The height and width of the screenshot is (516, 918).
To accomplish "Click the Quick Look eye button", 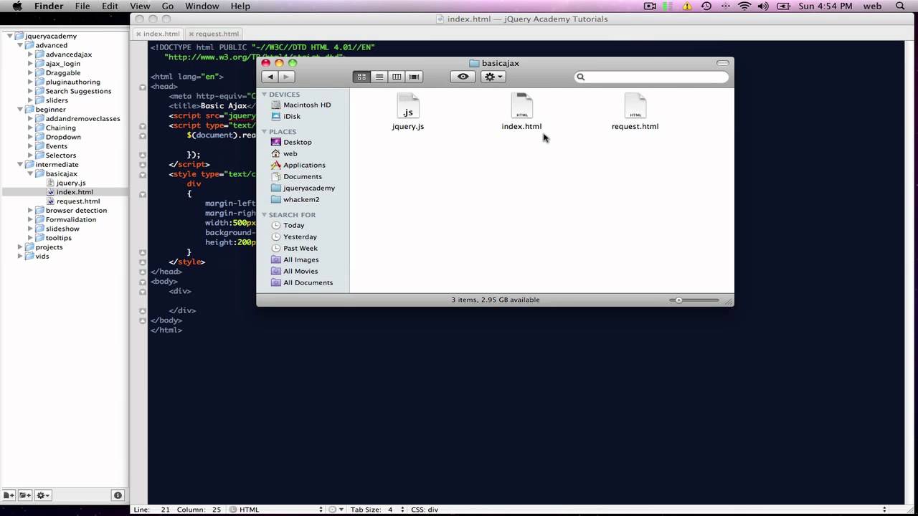I will (x=463, y=77).
